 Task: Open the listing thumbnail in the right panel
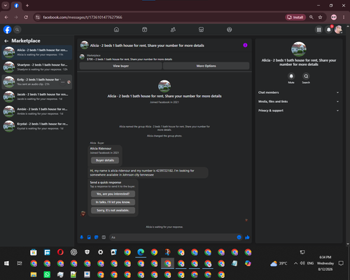click(299, 49)
